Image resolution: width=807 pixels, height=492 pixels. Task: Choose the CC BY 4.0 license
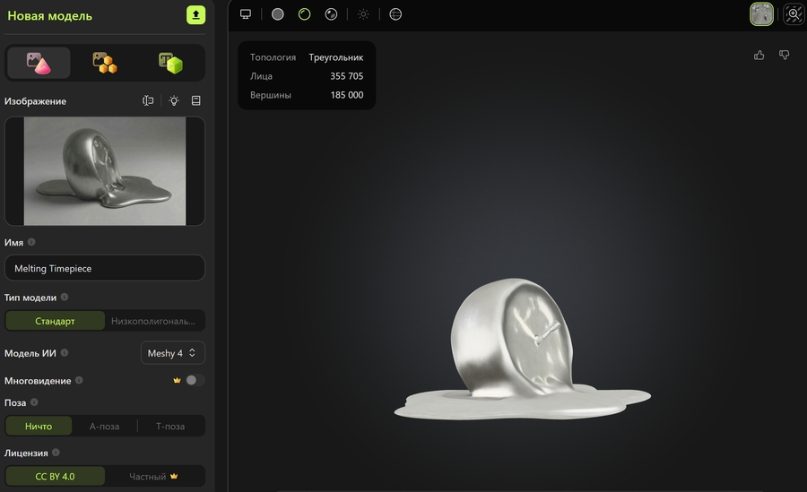click(55, 477)
